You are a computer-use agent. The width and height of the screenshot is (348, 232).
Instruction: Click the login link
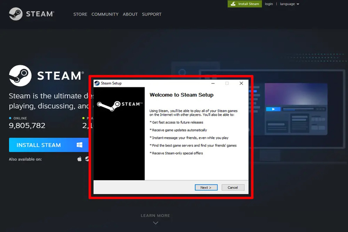(x=269, y=4)
